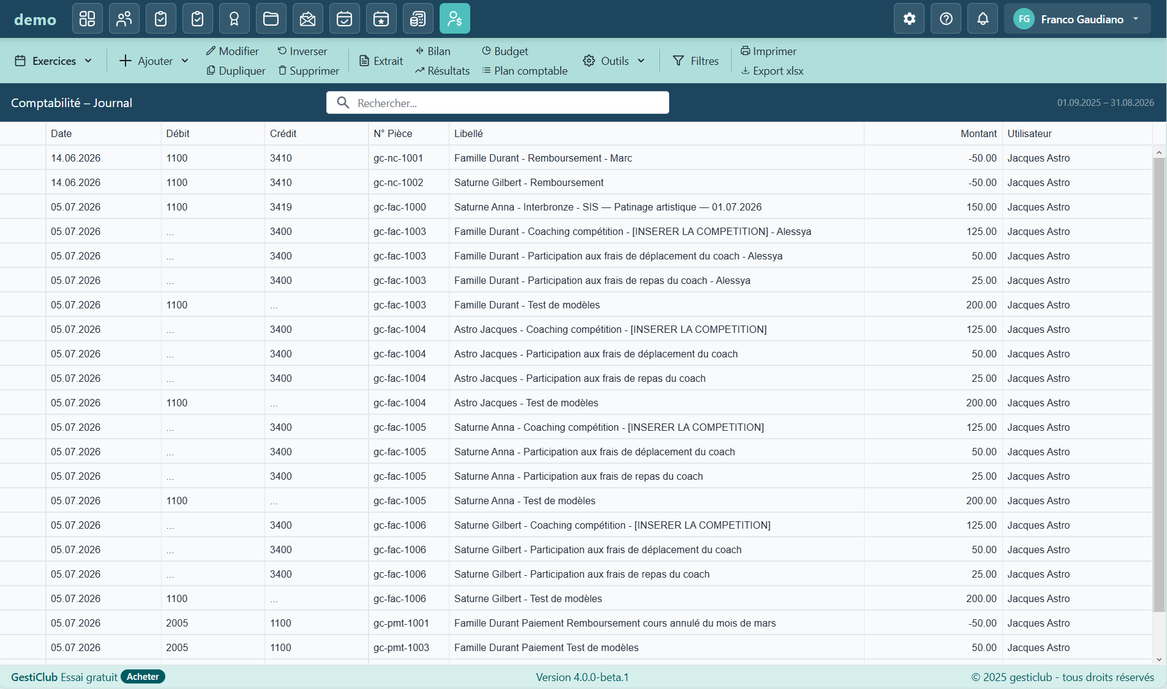
Task: Open the Budget view
Action: (x=505, y=51)
